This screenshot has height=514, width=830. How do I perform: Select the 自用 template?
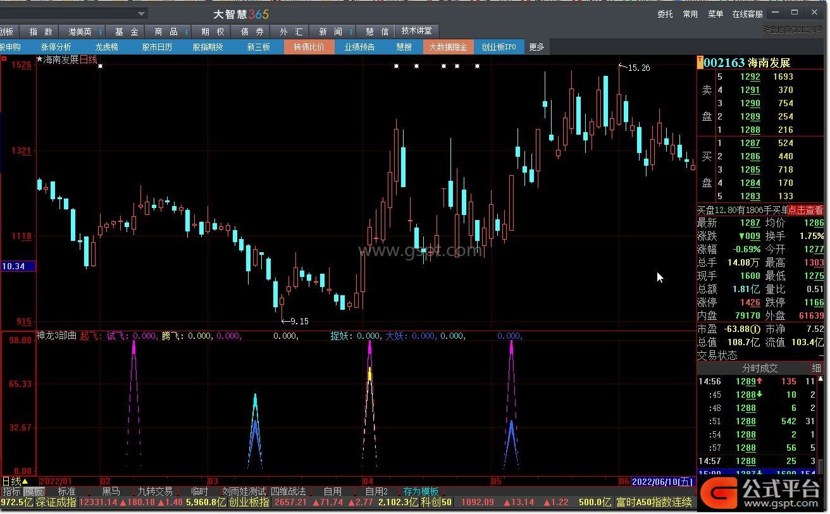[333, 491]
